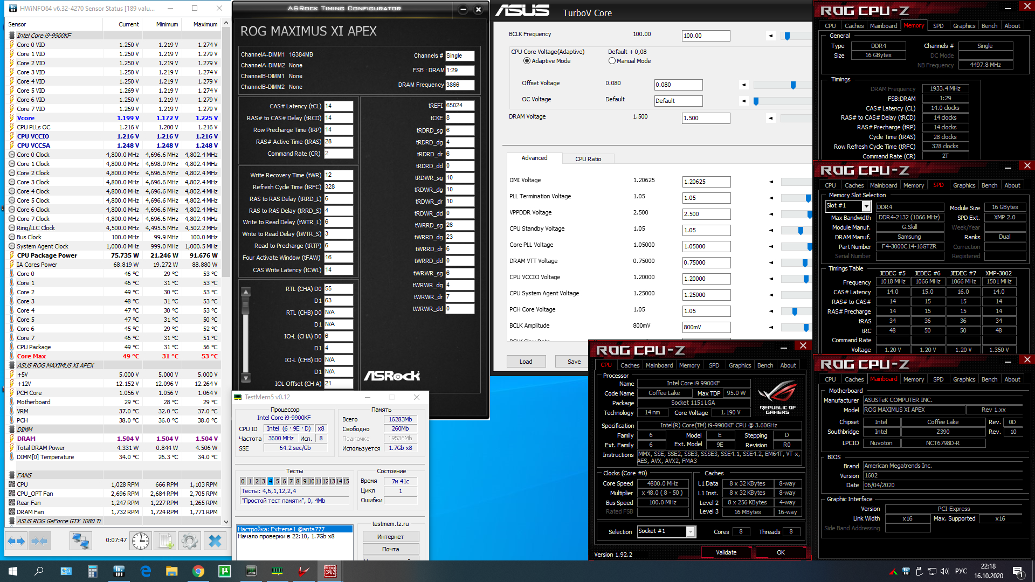Open Slot #1 dropdown in the SPD tab

click(x=866, y=206)
